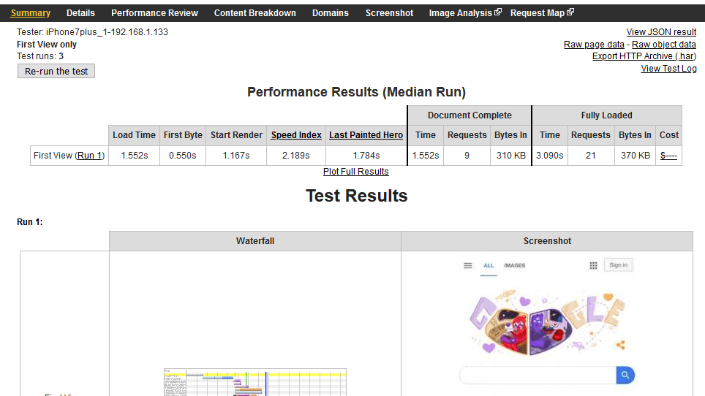Open Image Analysis external link
Screen dimensions: 705x396
tap(465, 13)
